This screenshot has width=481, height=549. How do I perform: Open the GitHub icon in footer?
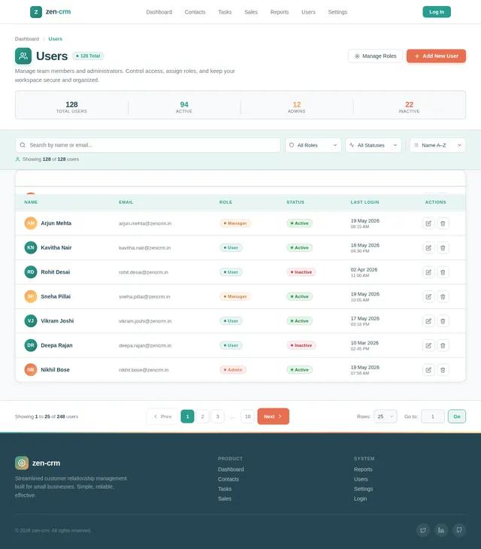459,530
